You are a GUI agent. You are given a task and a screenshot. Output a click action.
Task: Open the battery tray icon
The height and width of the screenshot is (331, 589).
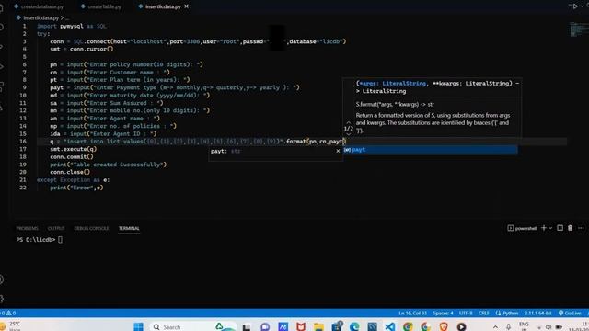[x=559, y=327]
